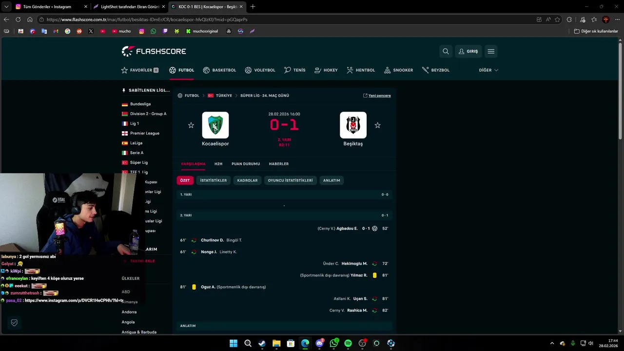
Task: Open the Flashscore search icon
Action: (446, 51)
